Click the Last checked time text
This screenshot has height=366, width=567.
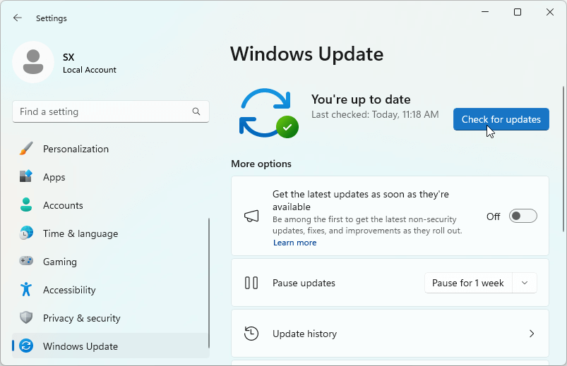[x=375, y=114]
